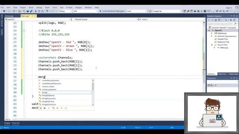Click the Save All icon

tap(31, 11)
